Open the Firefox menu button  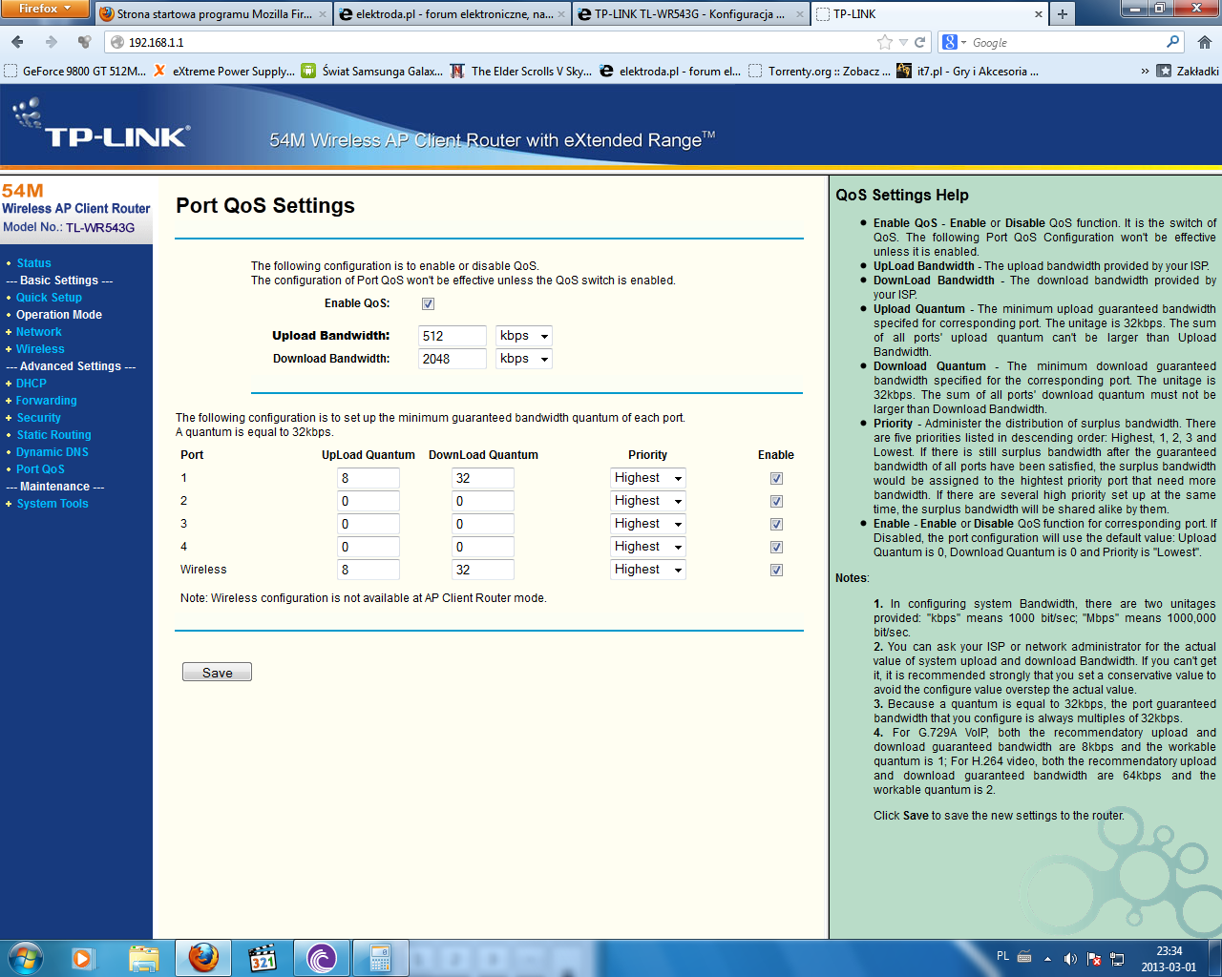pos(45,9)
